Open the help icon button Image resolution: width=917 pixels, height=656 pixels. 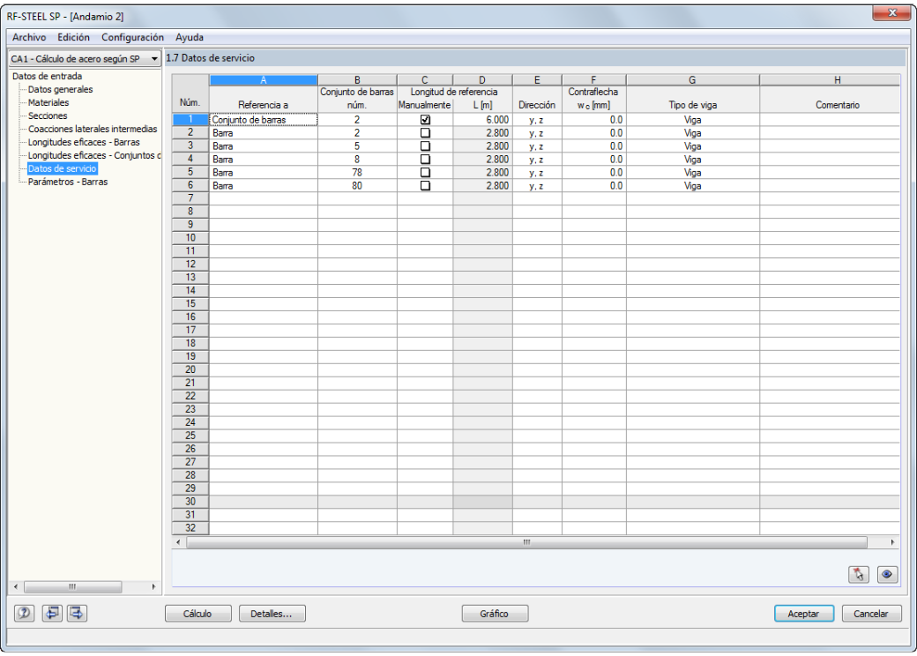(24, 613)
